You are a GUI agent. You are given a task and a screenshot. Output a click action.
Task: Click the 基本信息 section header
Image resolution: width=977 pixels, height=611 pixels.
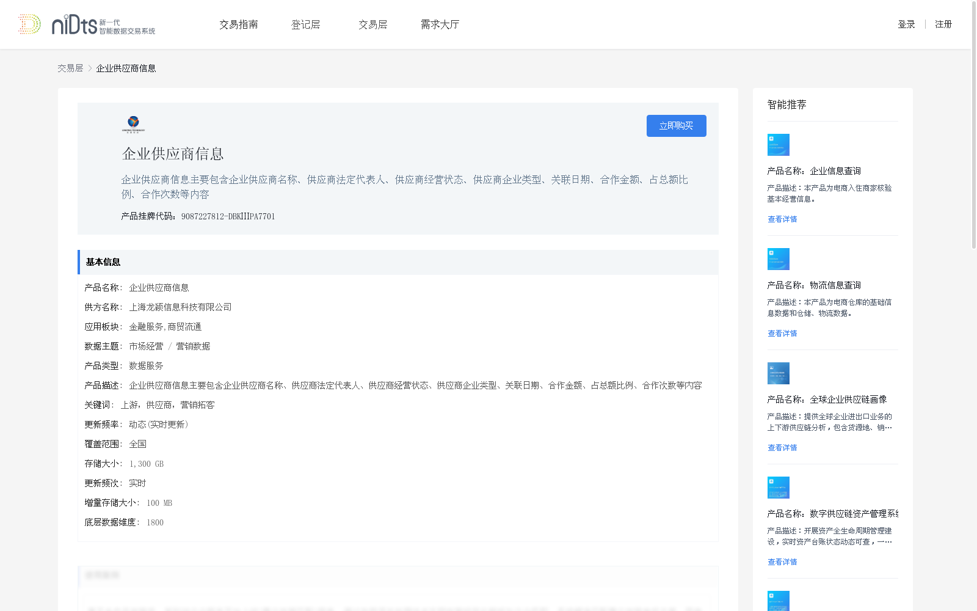tap(398, 262)
